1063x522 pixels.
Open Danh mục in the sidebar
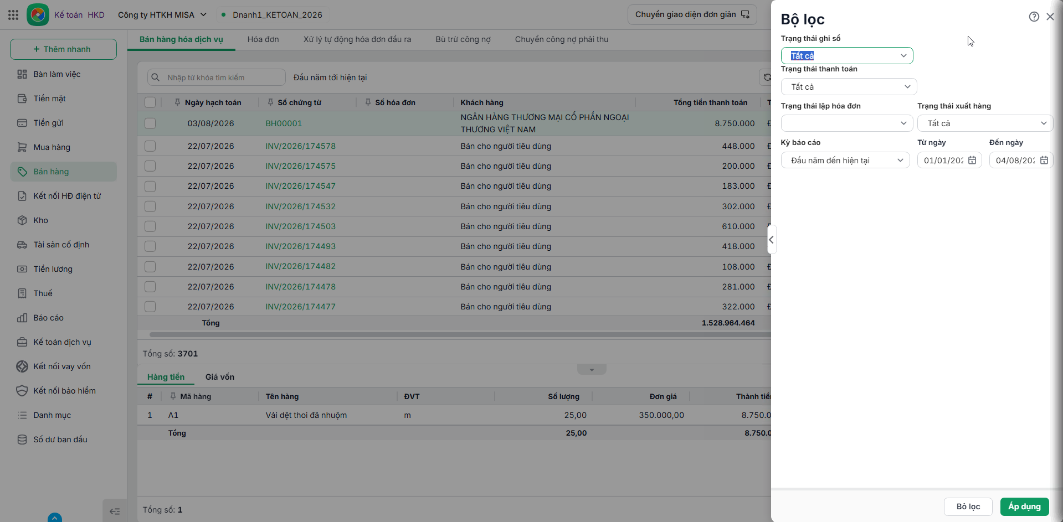pos(63,415)
